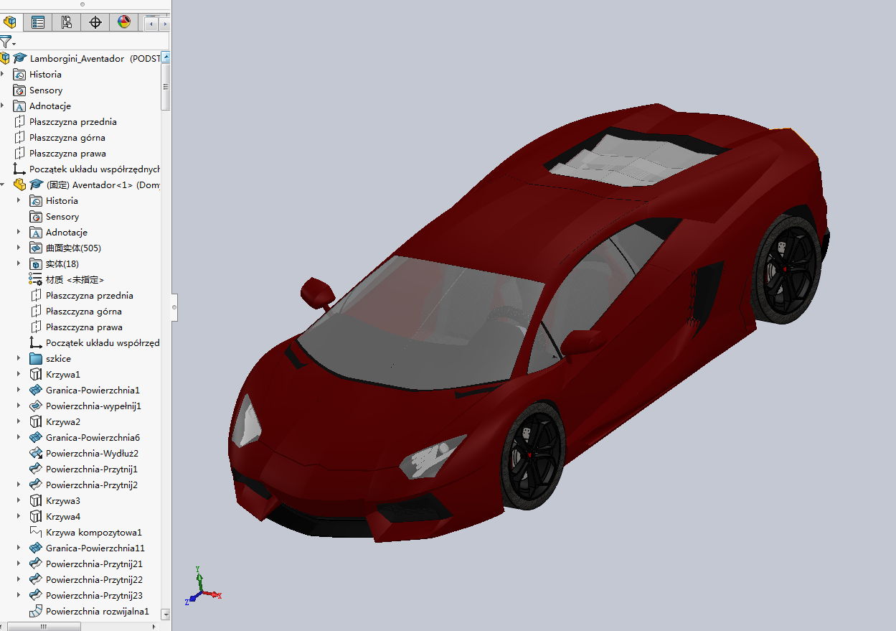The height and width of the screenshot is (631, 896).
Task: Open the DimXpertManager crosshair tab icon
Action: (95, 22)
